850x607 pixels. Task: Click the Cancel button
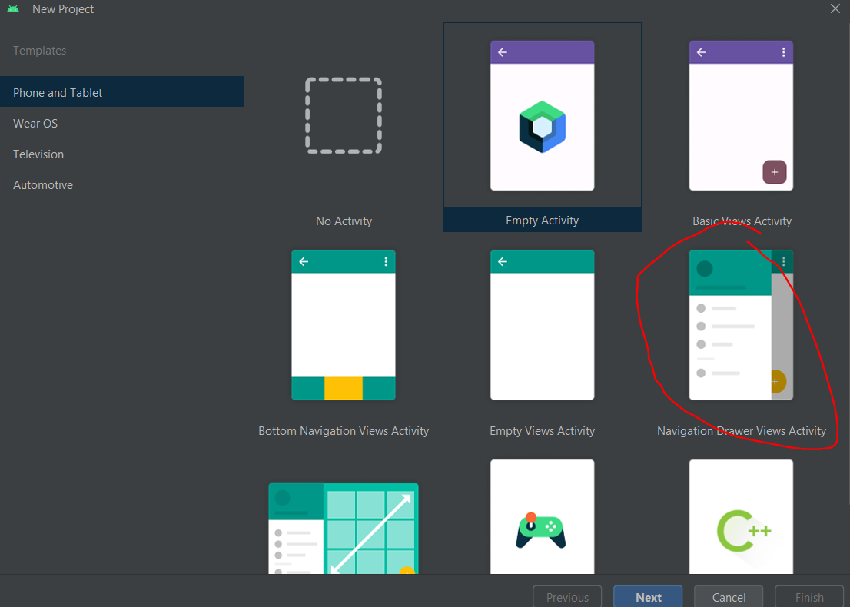click(x=729, y=597)
